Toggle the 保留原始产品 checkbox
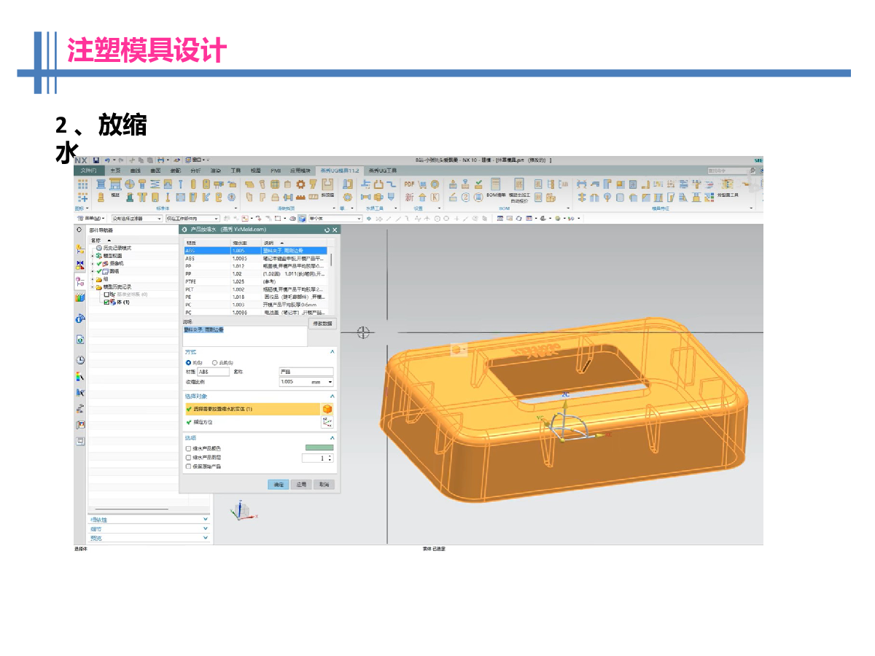Screen dimensions: 875x656 (x=189, y=466)
